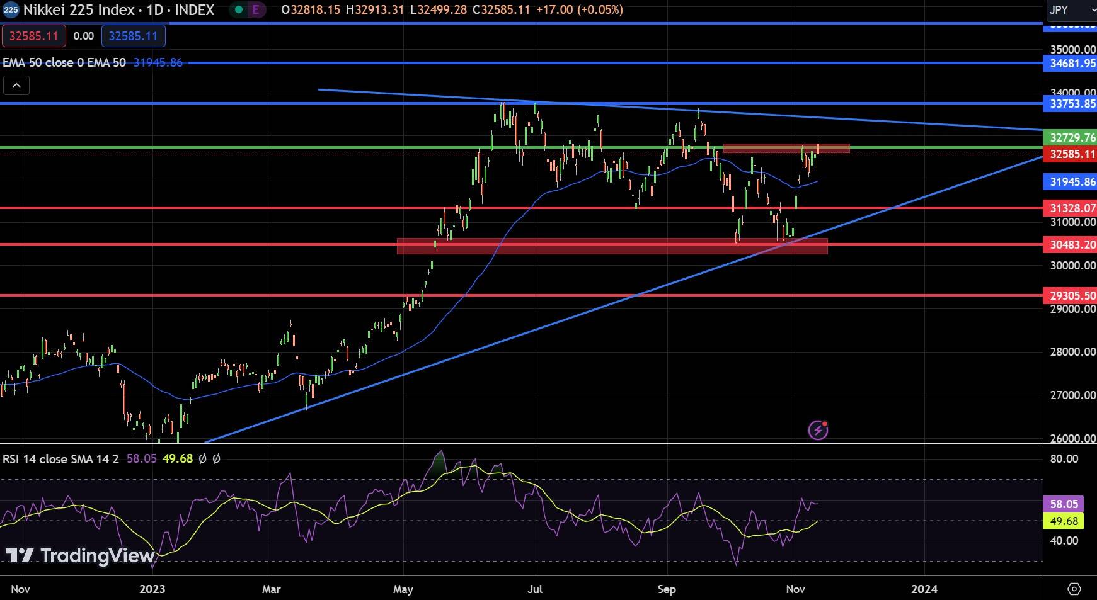
Task: Click the high price H32913.31 value
Action: (375, 10)
